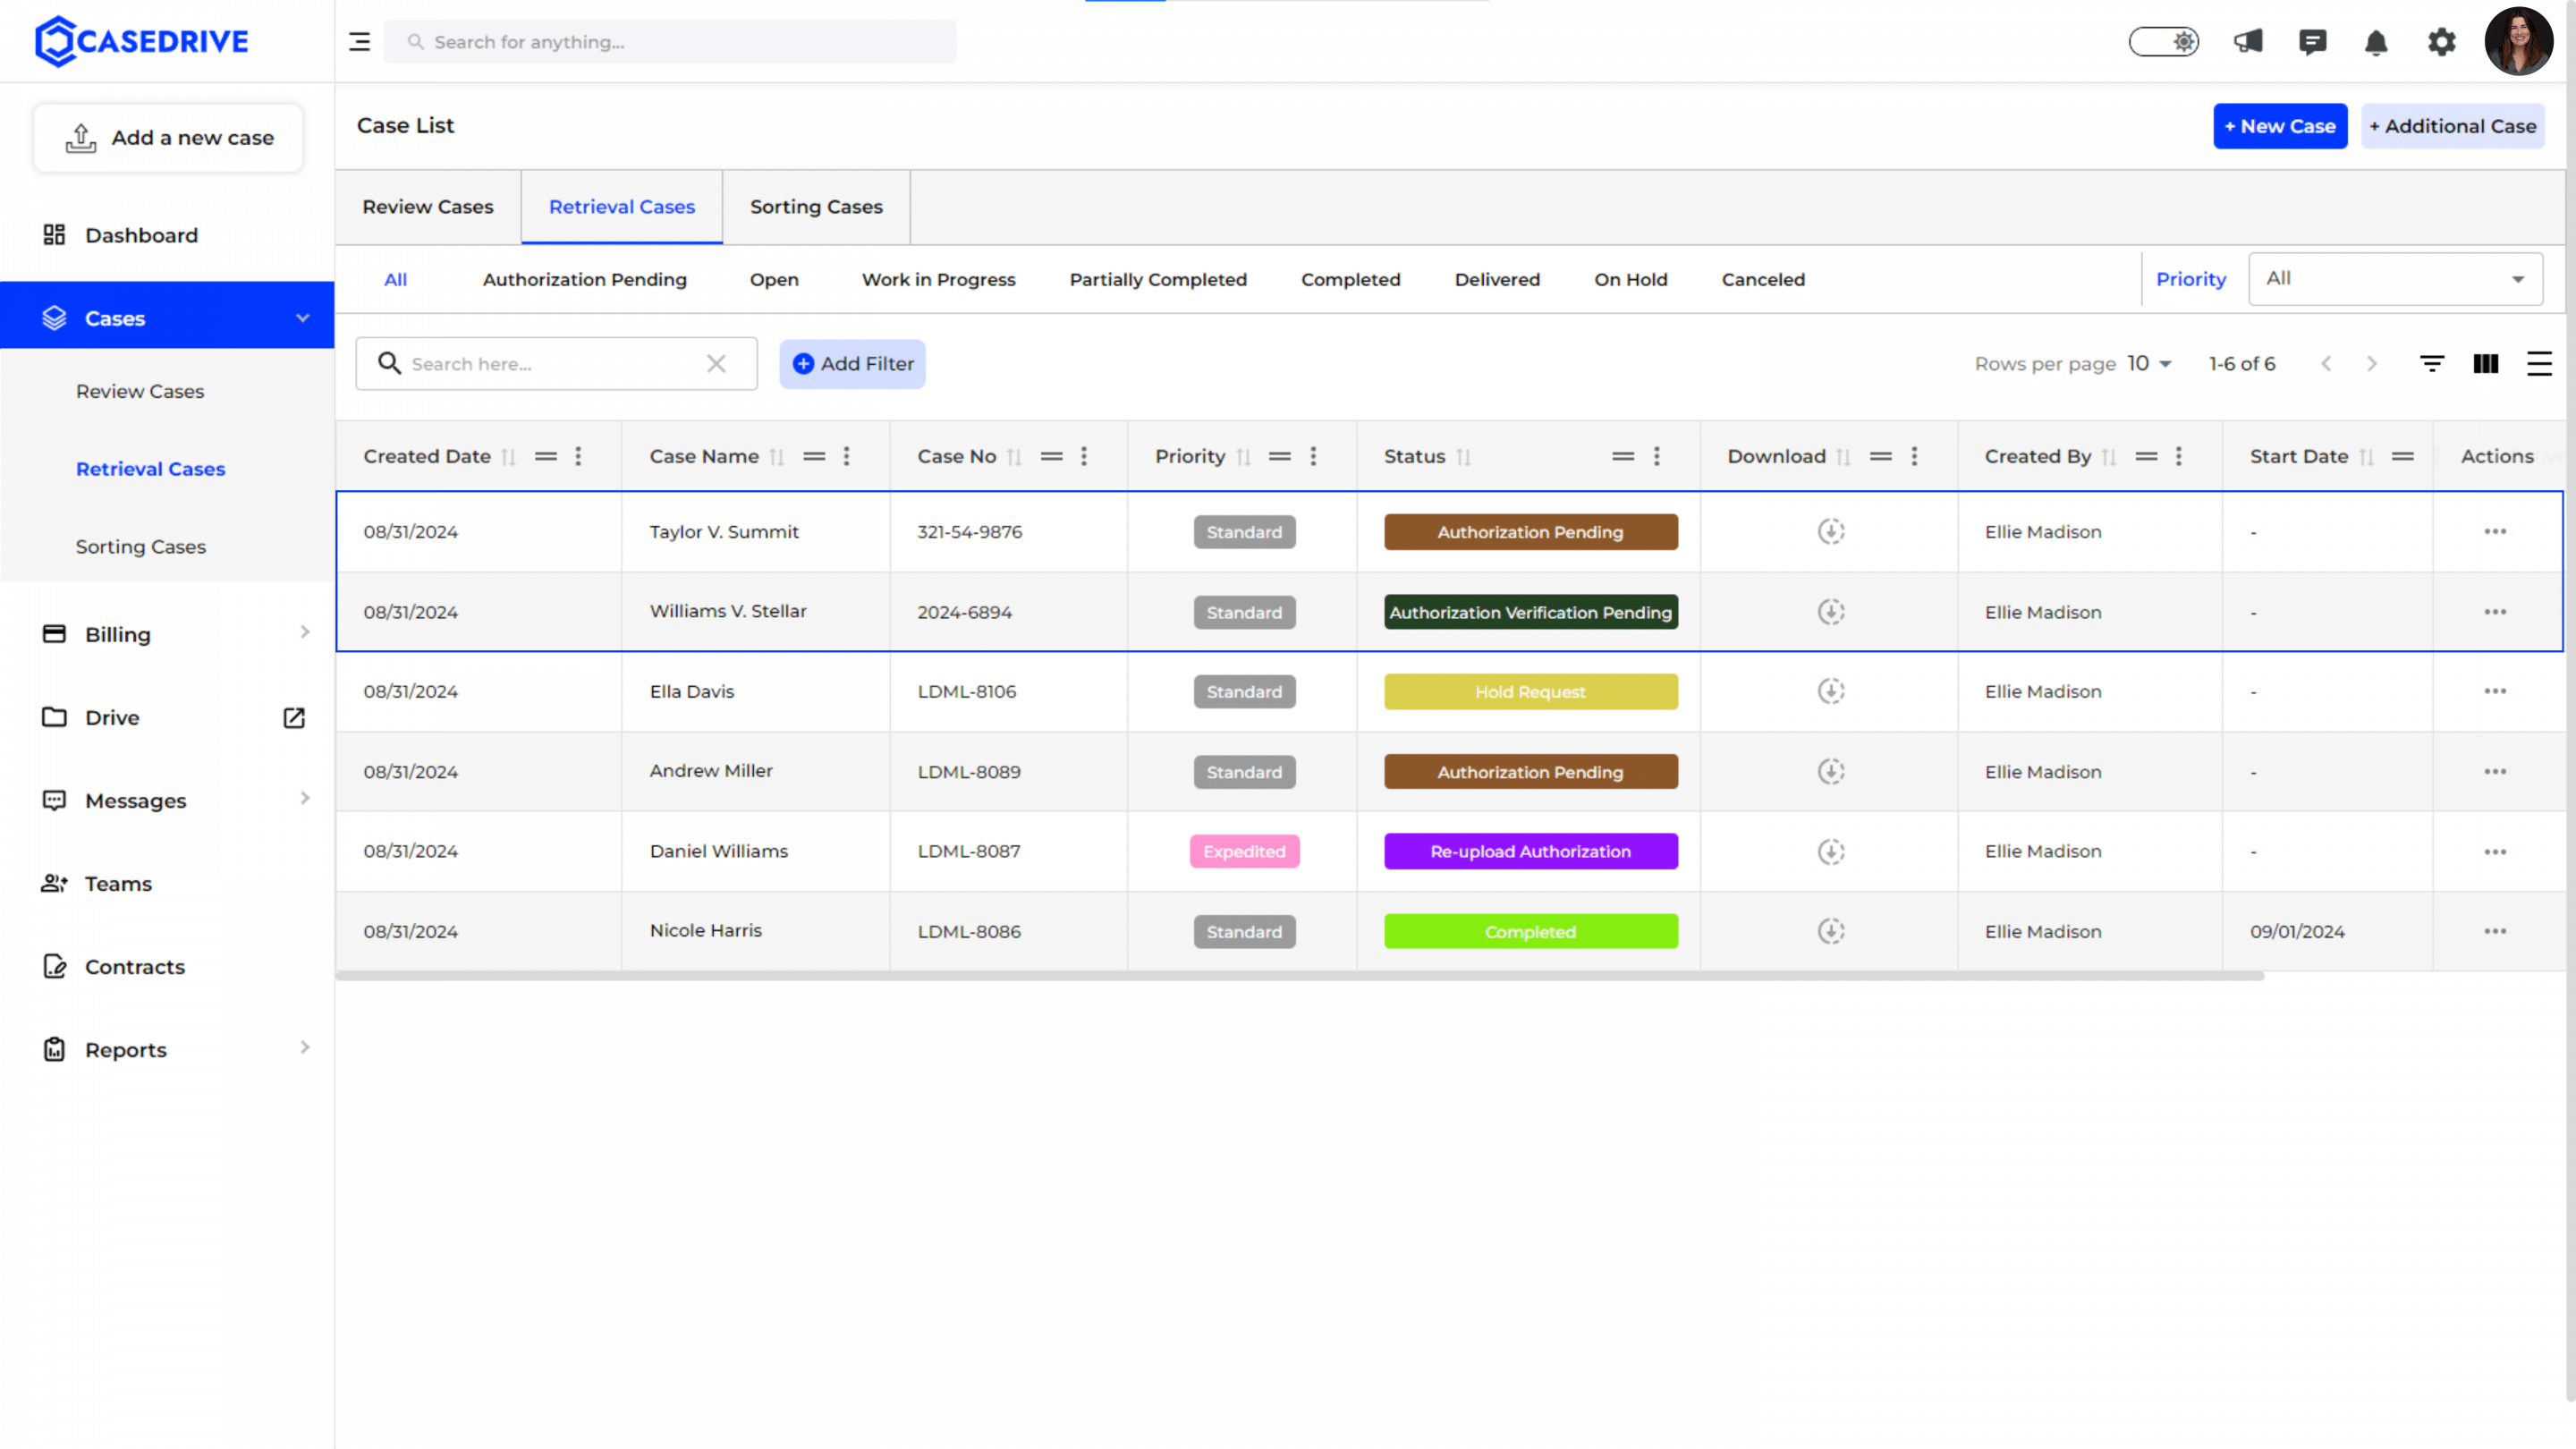Screen dimensions: 2576x1449
Task: Click the Add a new case button
Action: (168, 138)
